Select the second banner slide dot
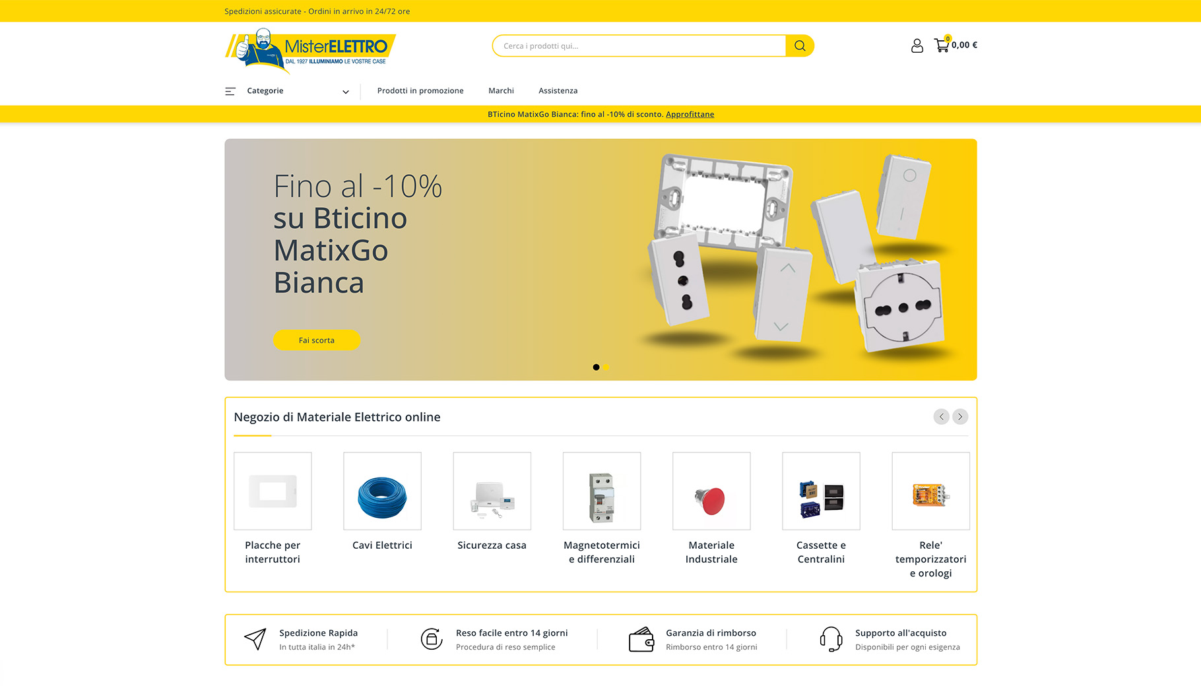Viewport: 1201px width, 686px height. coord(606,367)
